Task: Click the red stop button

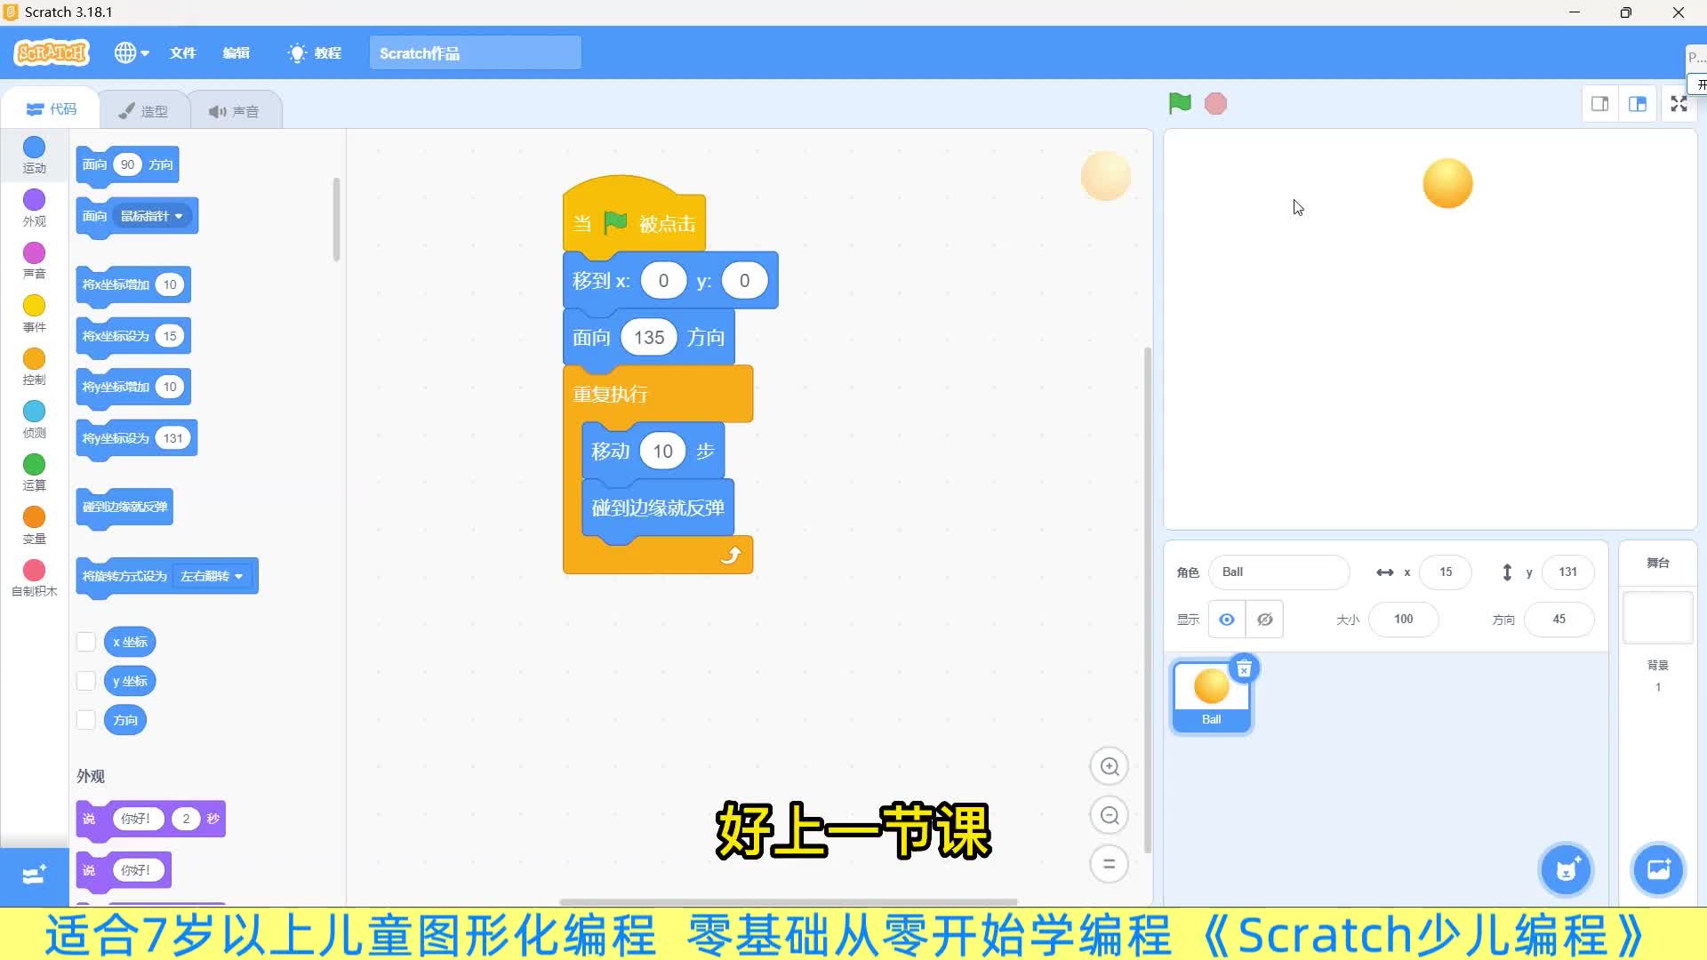Action: tap(1215, 104)
